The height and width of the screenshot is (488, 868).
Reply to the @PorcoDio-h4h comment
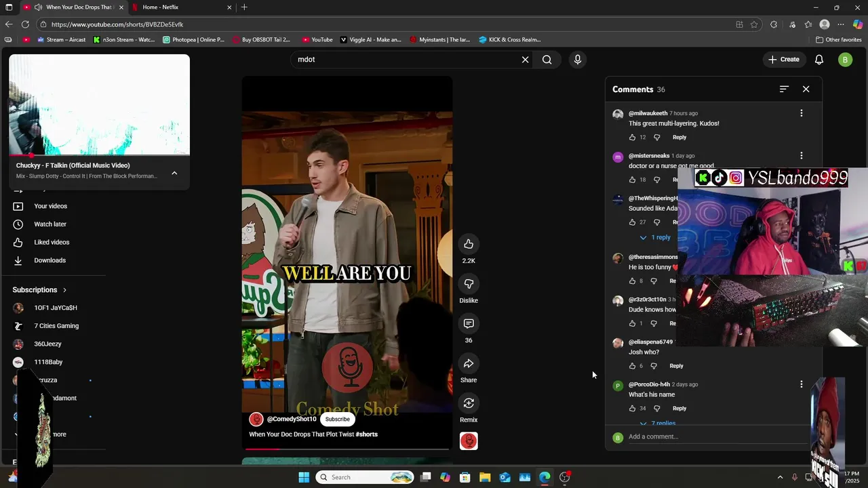679,409
